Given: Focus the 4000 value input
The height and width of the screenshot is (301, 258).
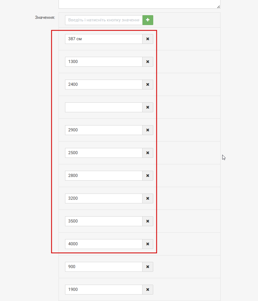Looking at the screenshot, I should pos(104,244).
